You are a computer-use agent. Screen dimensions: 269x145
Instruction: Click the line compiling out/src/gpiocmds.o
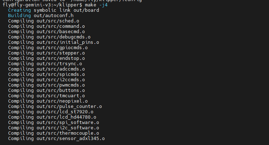(48, 48)
